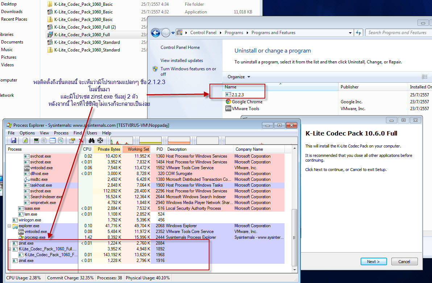Click Cancel in the K-Lite installer
Image resolution: width=432 pixels, height=283 pixels.
coord(404,262)
